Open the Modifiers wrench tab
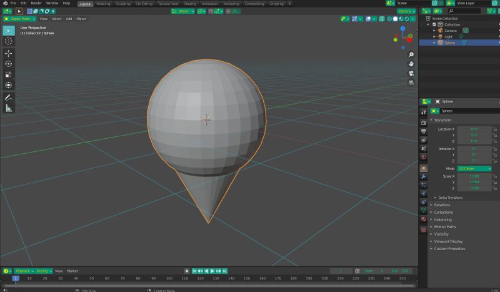The image size is (500, 292). 424,176
